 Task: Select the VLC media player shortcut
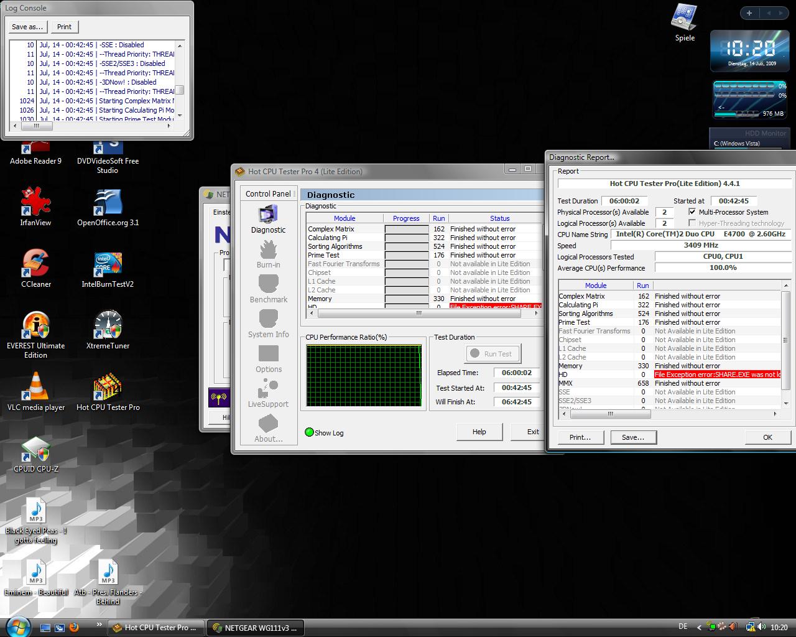click(35, 391)
